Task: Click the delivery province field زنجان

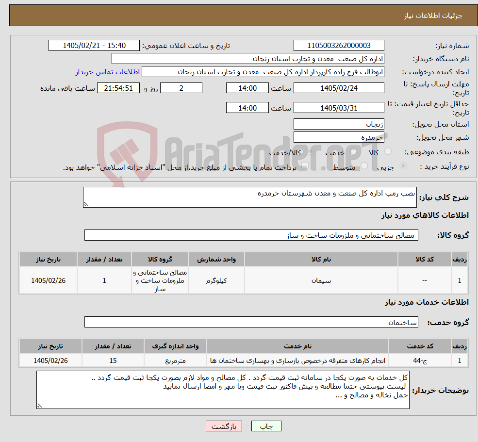Action: (x=339, y=124)
